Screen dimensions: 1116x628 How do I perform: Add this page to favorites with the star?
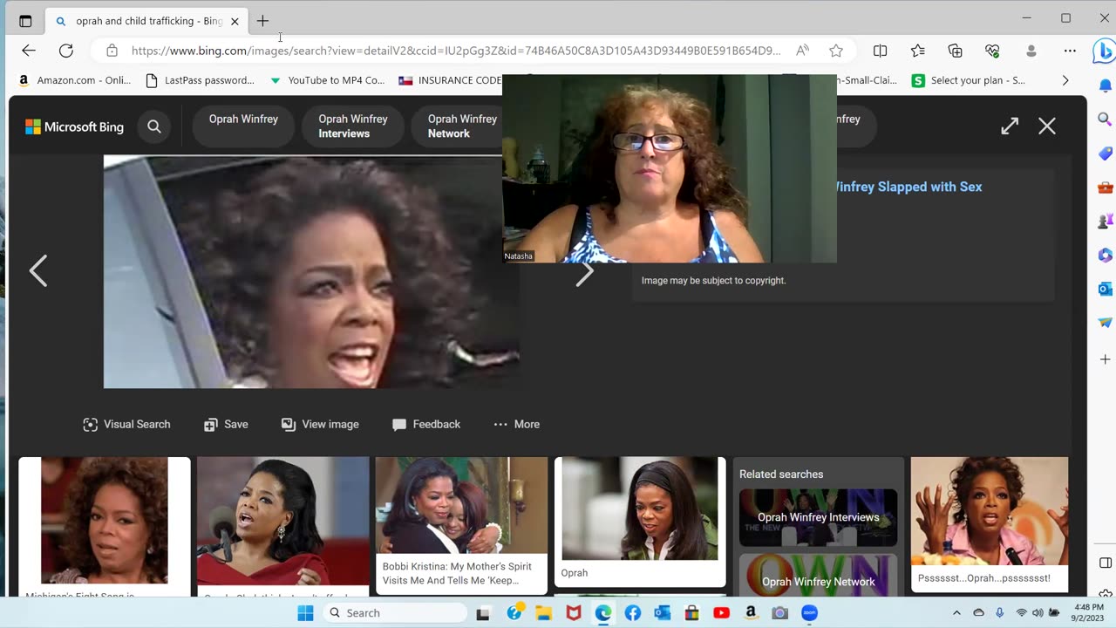pyautogui.click(x=836, y=51)
